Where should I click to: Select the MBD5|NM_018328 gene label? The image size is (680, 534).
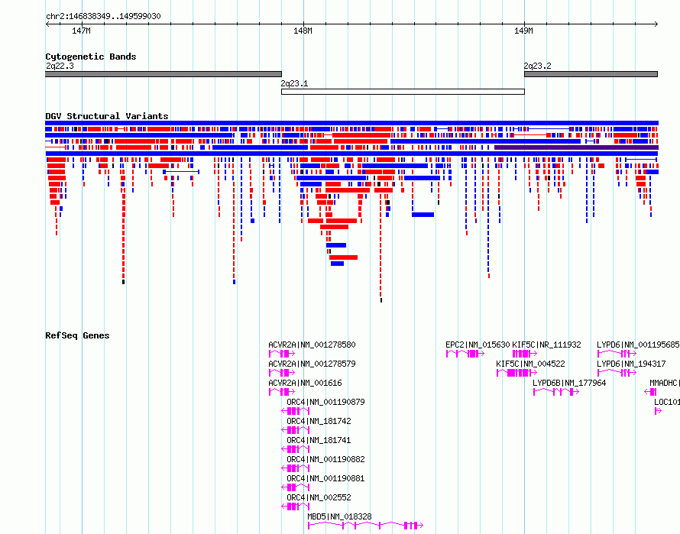(x=339, y=516)
